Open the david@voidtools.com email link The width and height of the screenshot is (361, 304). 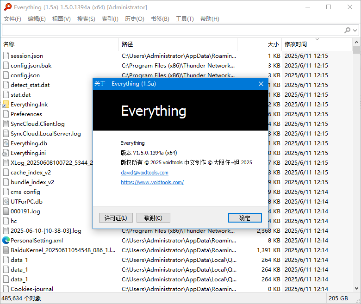pyautogui.click(x=144, y=173)
